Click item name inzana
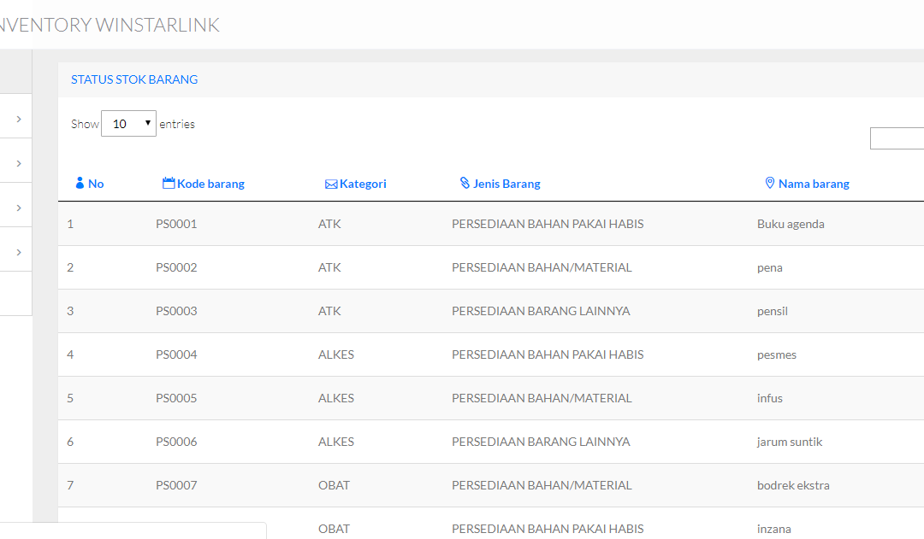924x539 pixels. coord(773,529)
